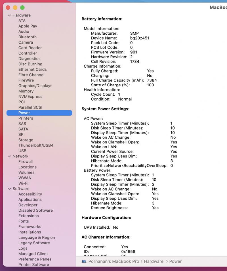
Task: Select Parallel SCSI in the sidebar
Action: click(x=30, y=107)
